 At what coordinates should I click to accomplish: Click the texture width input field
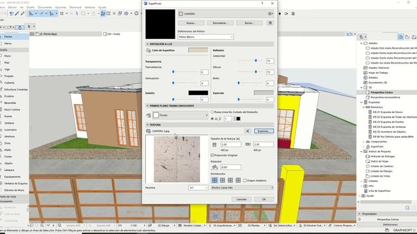pyautogui.click(x=231, y=144)
